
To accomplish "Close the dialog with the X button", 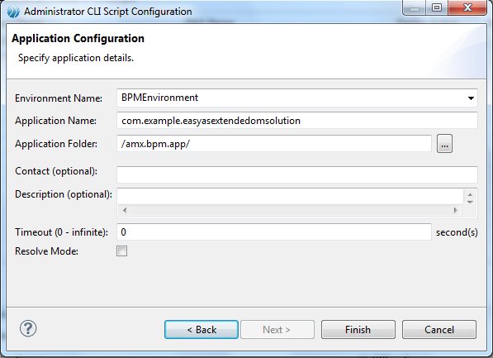I will point(467,7).
